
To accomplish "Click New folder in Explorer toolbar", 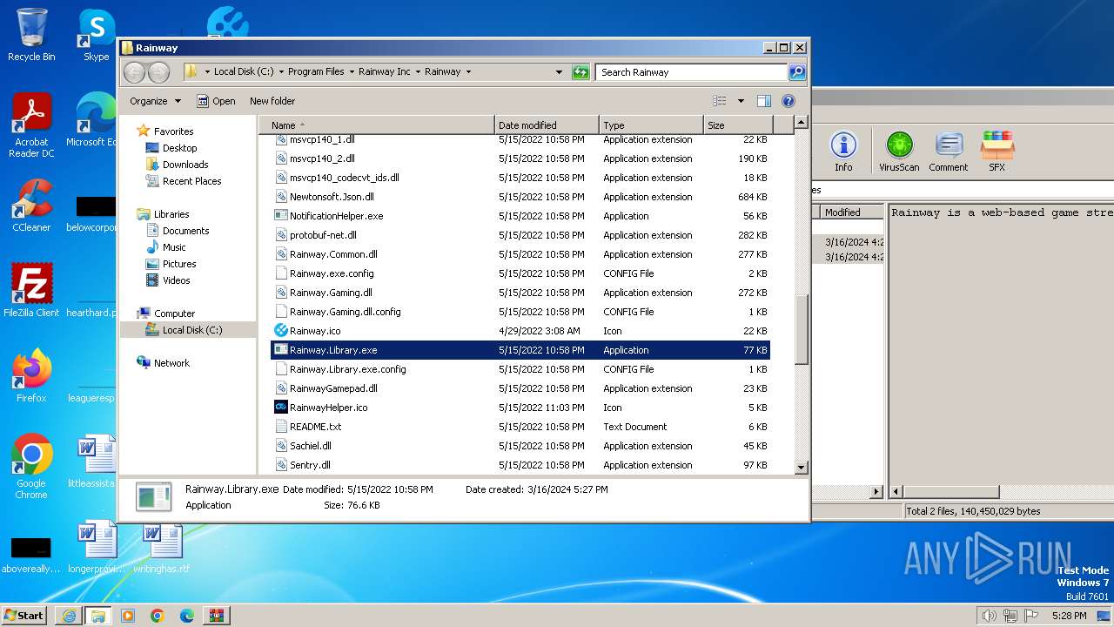I will (x=272, y=101).
